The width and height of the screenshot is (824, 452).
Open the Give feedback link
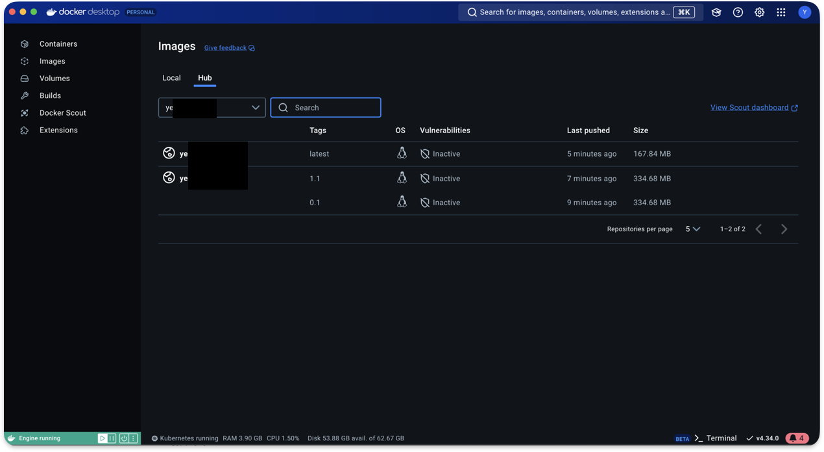229,48
